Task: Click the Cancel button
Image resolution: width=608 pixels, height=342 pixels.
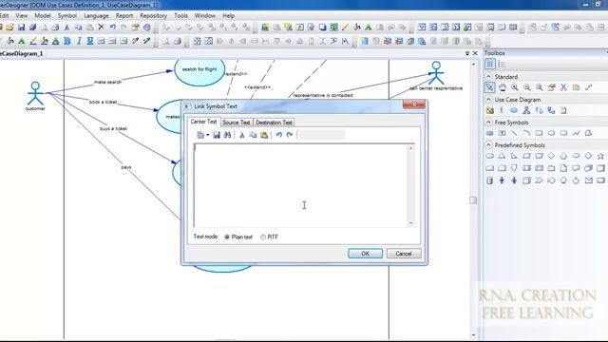Action: pyautogui.click(x=404, y=254)
